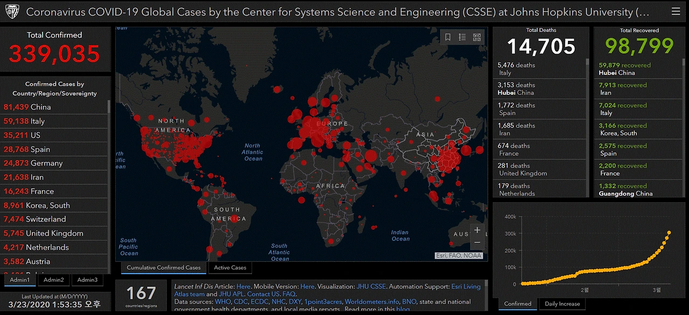Select Germany row with 24,873 cases

(54, 163)
